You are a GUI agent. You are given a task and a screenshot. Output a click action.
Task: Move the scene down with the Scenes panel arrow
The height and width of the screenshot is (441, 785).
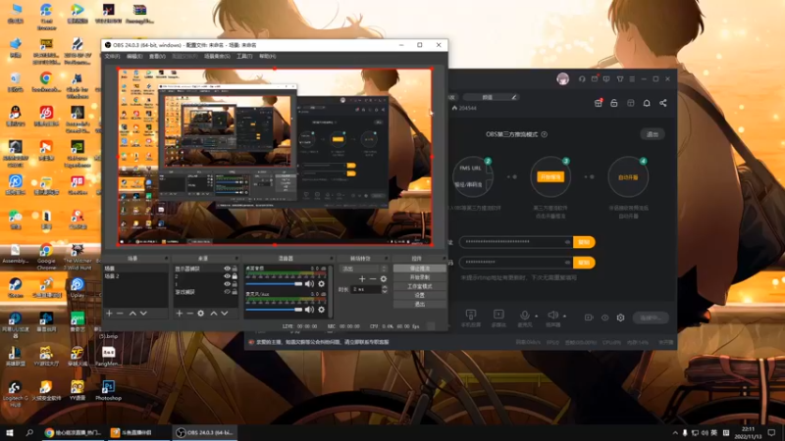pos(143,313)
